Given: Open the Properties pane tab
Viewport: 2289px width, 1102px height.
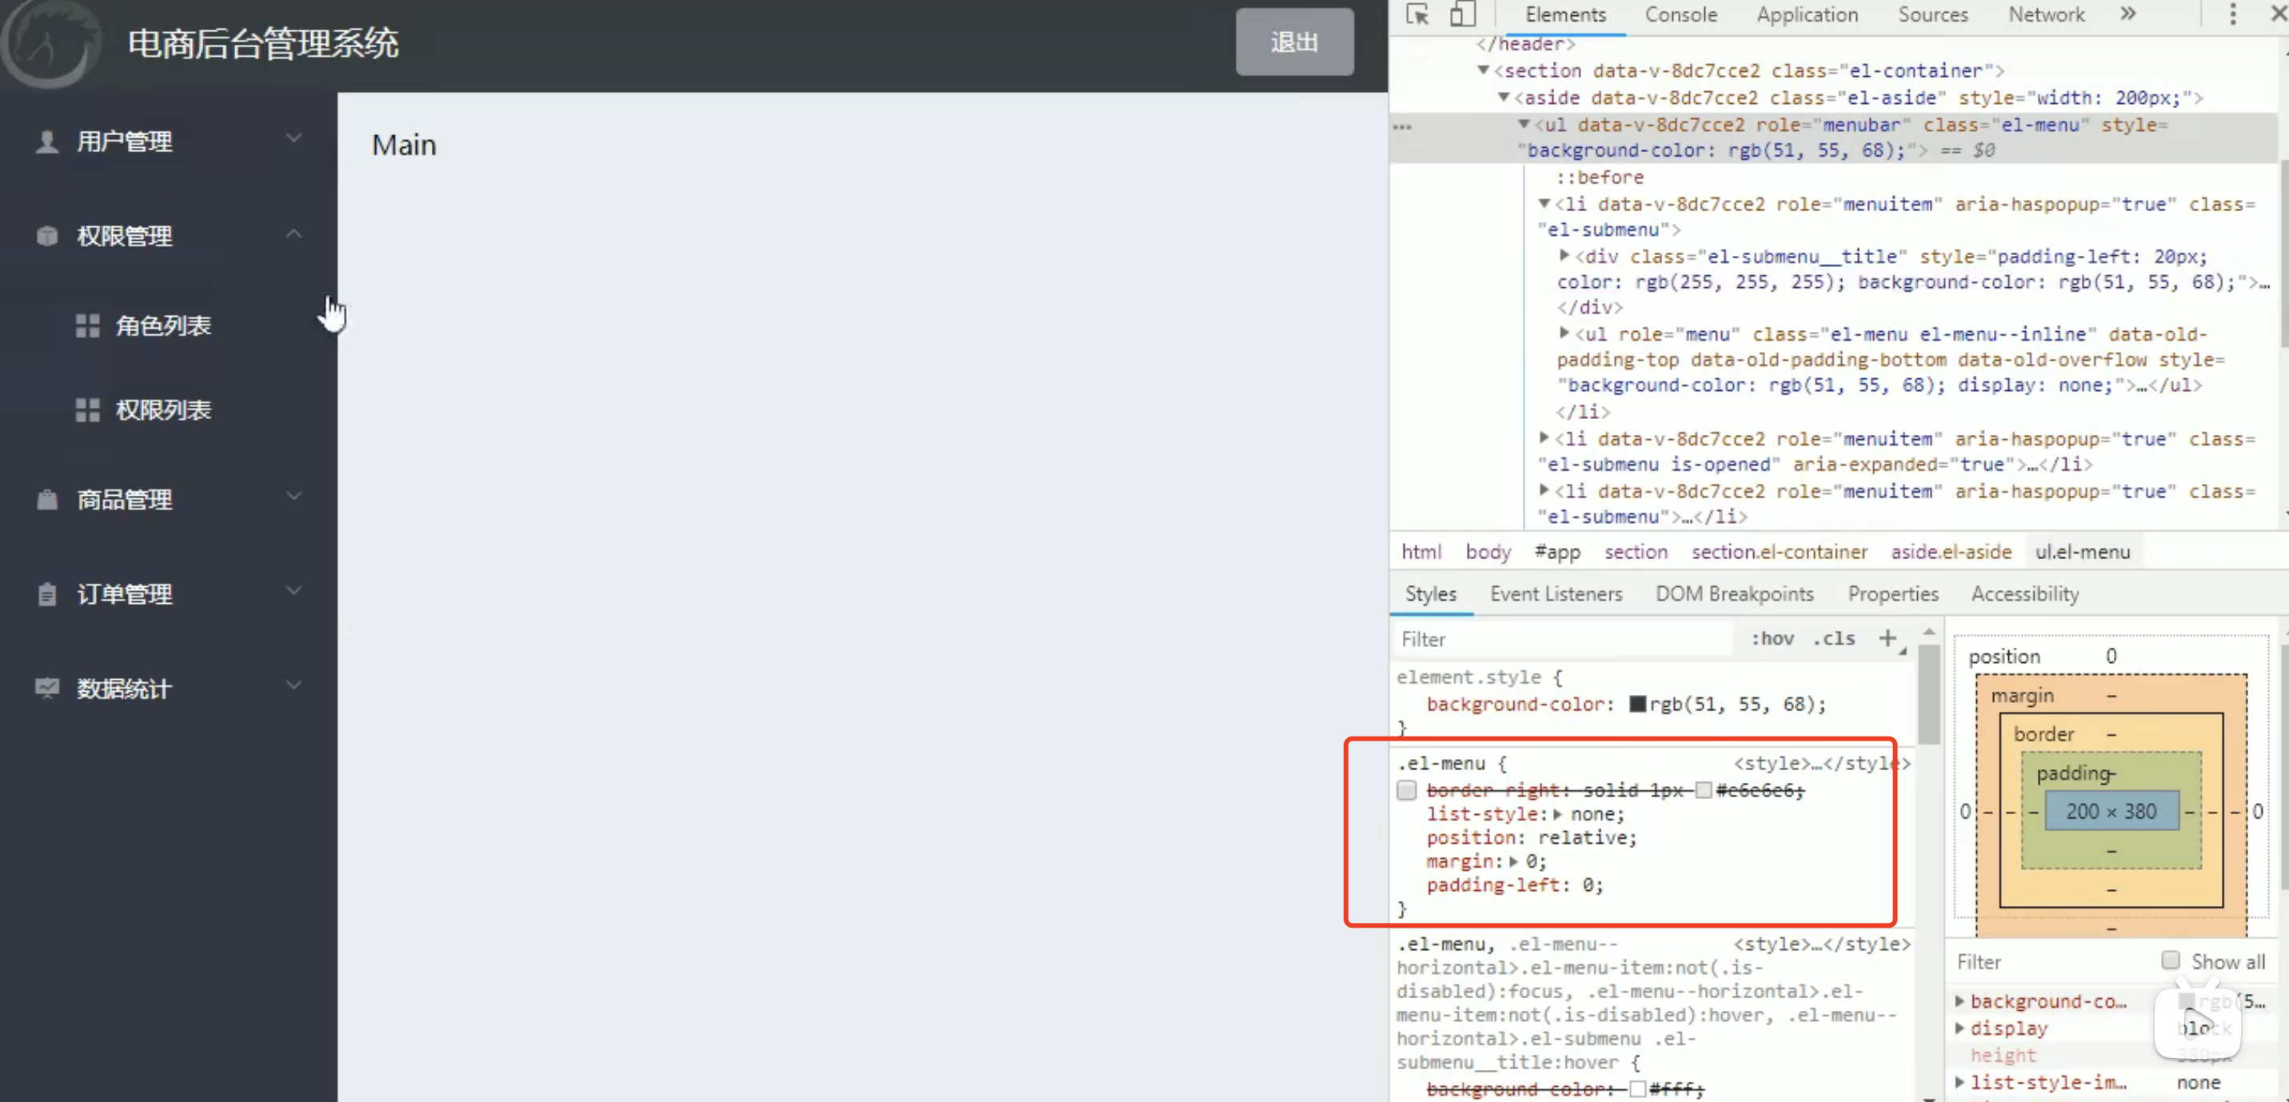Looking at the screenshot, I should click(1892, 593).
